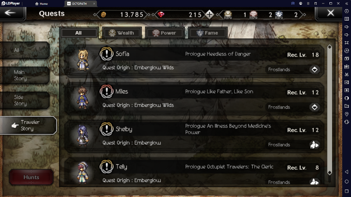Image resolution: width=351 pixels, height=197 pixels.
Task: Click the quest list scrollbar down arrow
Action: point(330,172)
